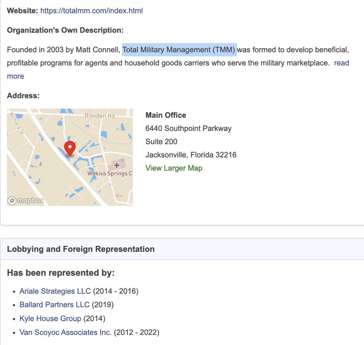Viewport: 364px width, 345px height.
Task: Click the hospital cross marker on map
Action: [x=117, y=165]
